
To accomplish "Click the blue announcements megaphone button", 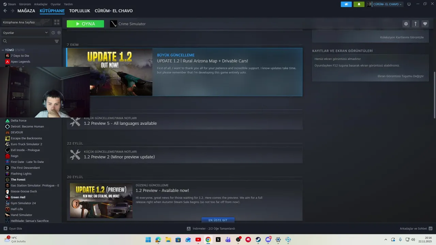I will point(346,4).
